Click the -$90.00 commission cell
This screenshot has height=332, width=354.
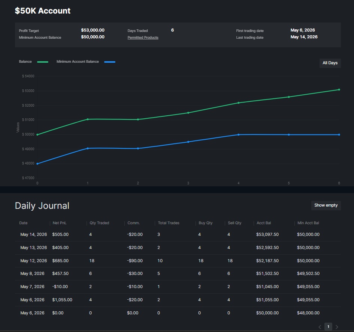coord(135,261)
